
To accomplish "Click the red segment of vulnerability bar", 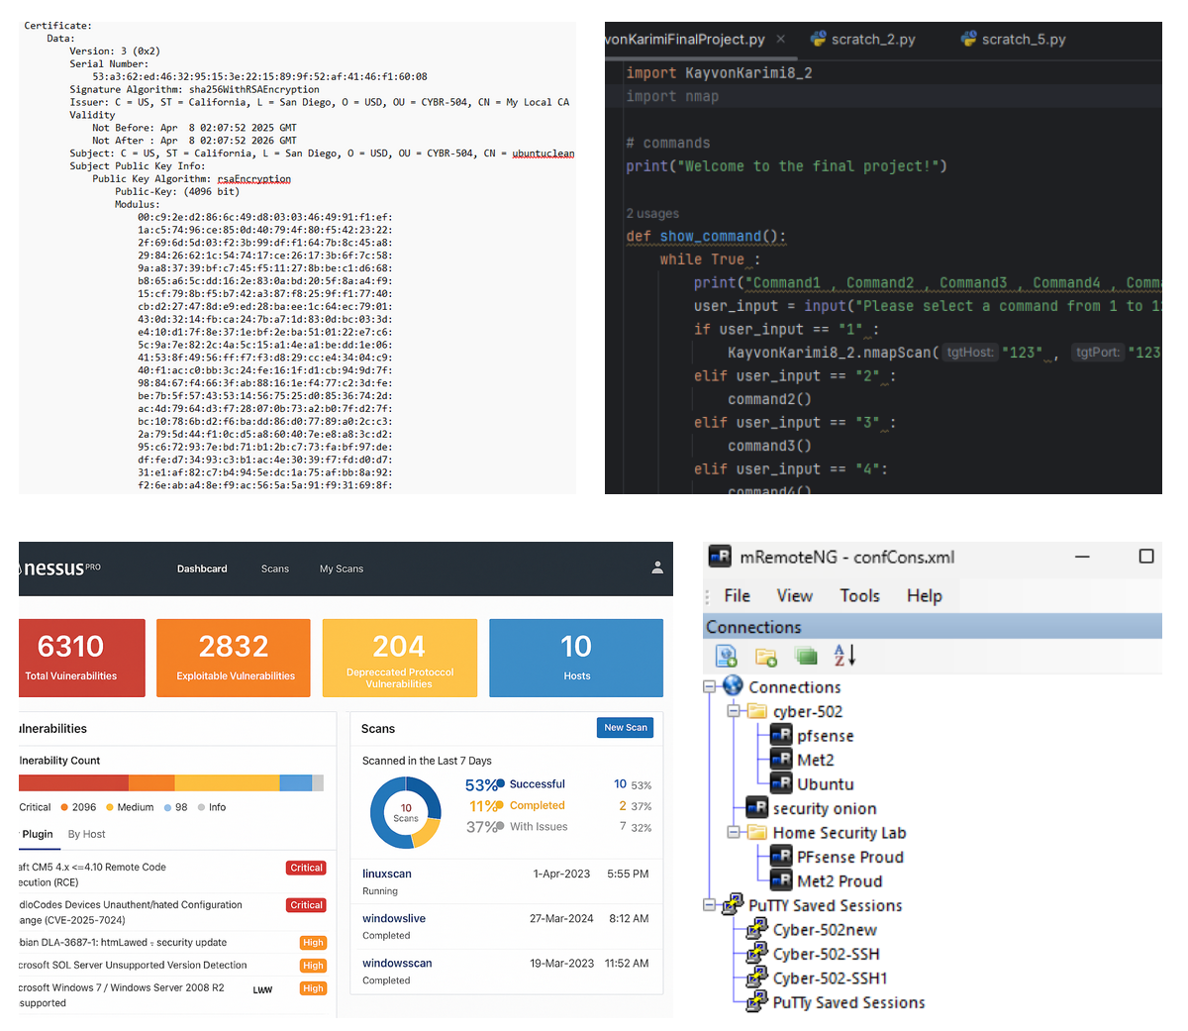I will (73, 783).
